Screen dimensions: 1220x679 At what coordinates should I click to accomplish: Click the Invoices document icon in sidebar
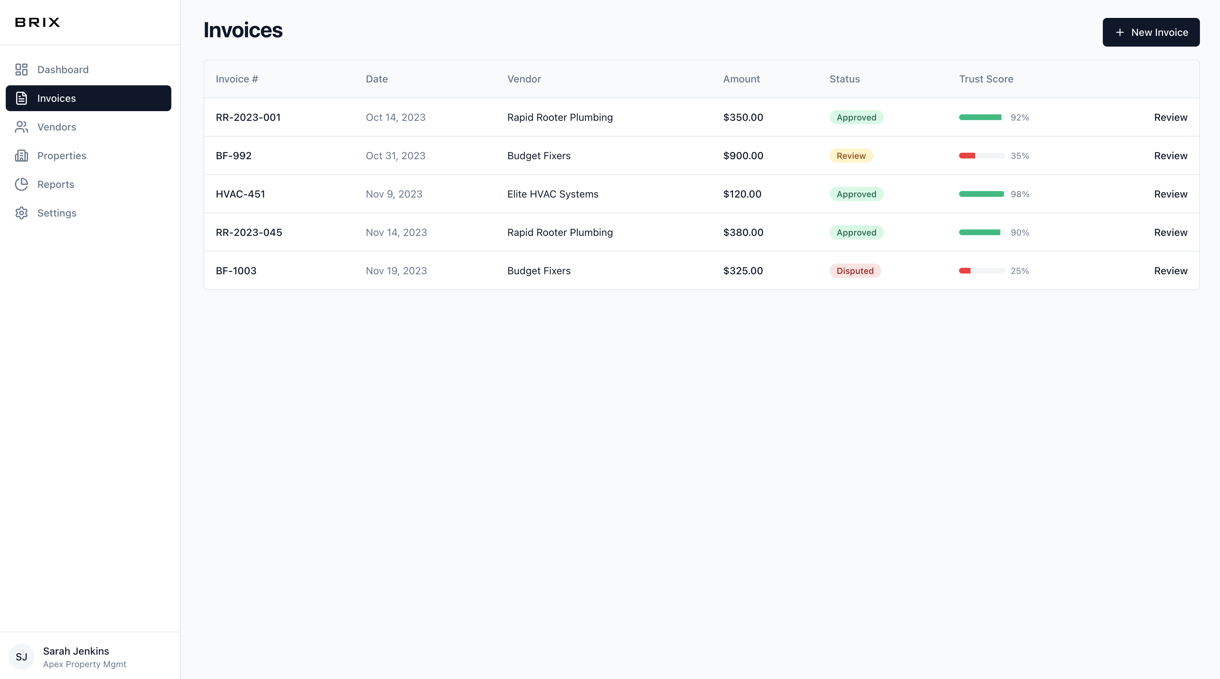tap(21, 98)
